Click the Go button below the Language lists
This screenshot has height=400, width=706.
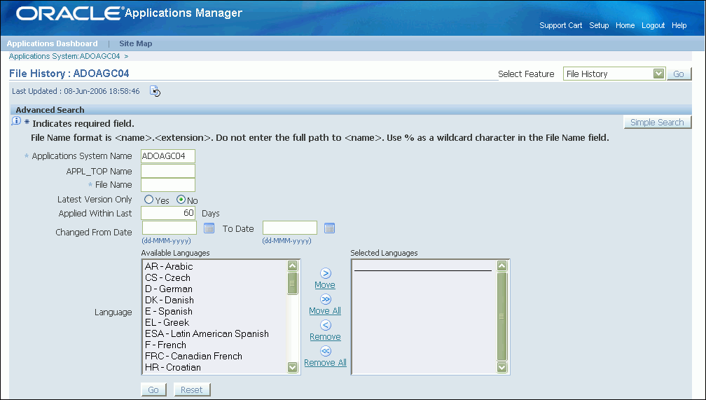(x=153, y=389)
